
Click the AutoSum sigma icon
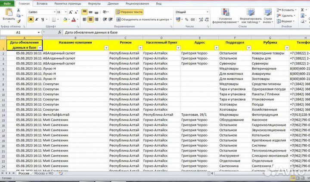pos(302,9)
